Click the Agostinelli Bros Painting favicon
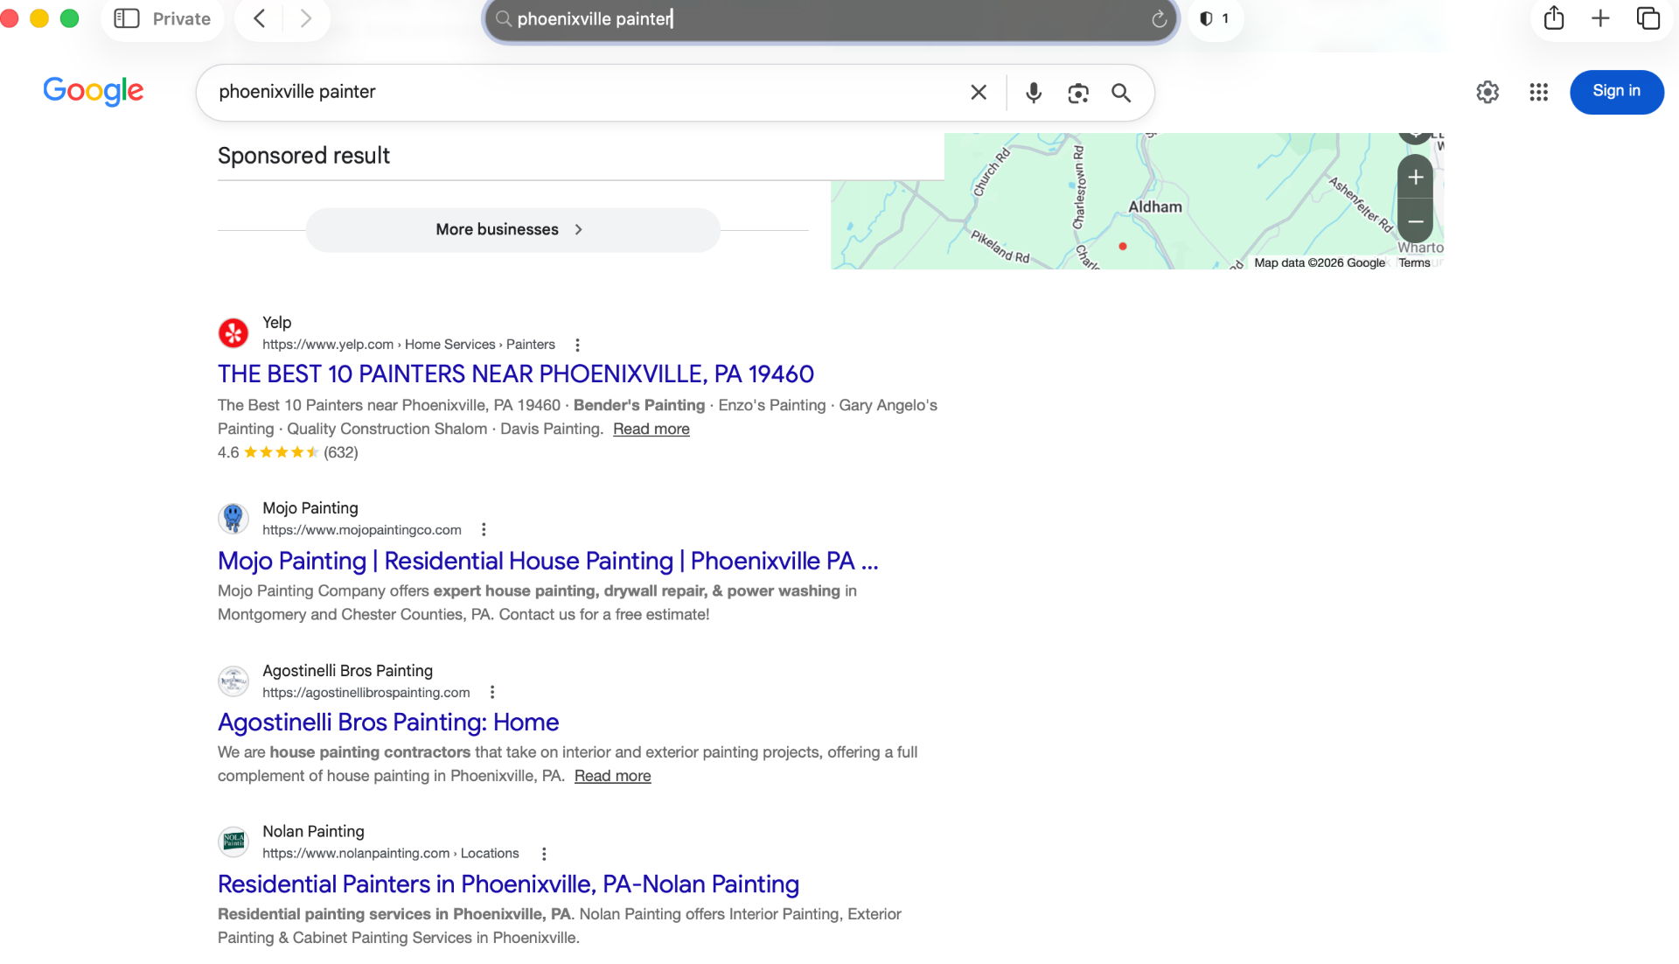 point(233,681)
